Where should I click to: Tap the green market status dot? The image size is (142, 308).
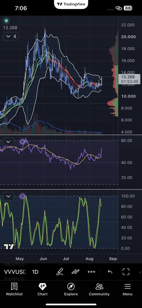[6, 20]
